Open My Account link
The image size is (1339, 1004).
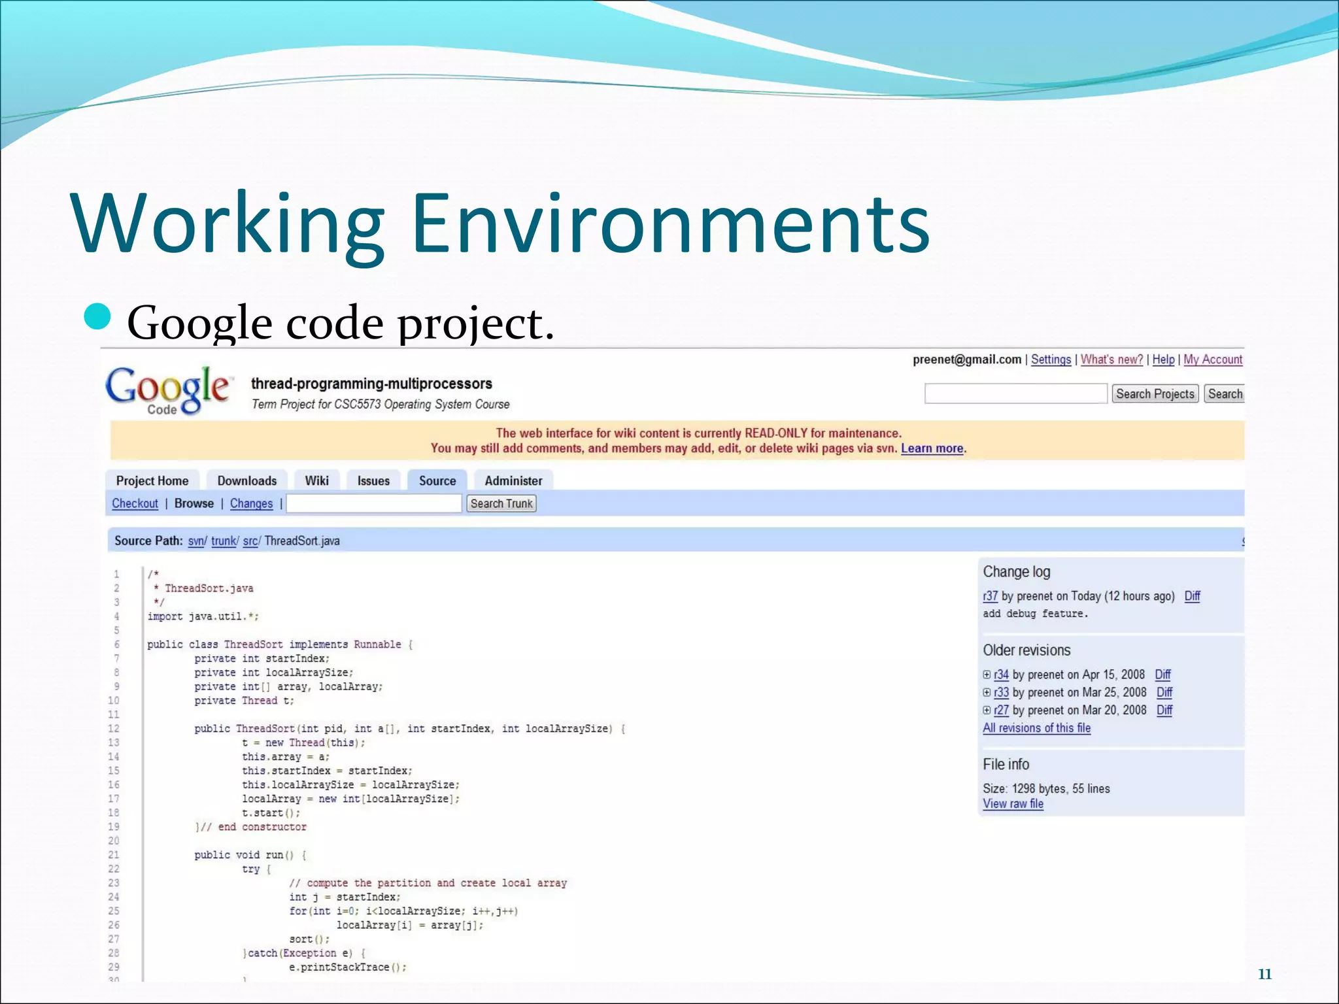[1213, 360]
